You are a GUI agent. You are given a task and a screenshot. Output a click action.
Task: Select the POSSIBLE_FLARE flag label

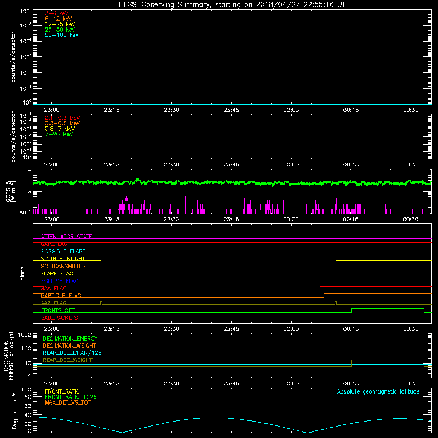click(63, 251)
